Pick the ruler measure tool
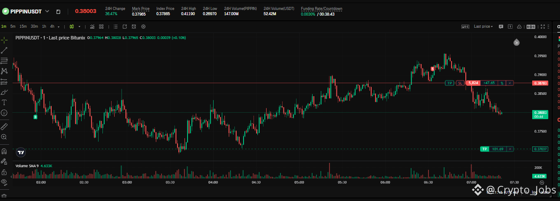 (4, 126)
